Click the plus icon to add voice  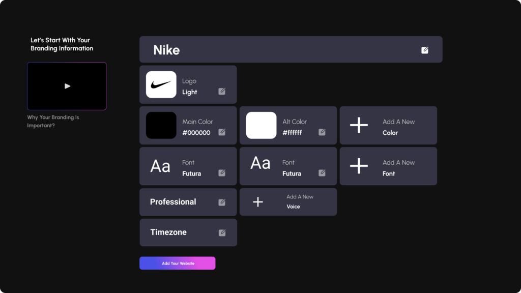pyautogui.click(x=258, y=201)
